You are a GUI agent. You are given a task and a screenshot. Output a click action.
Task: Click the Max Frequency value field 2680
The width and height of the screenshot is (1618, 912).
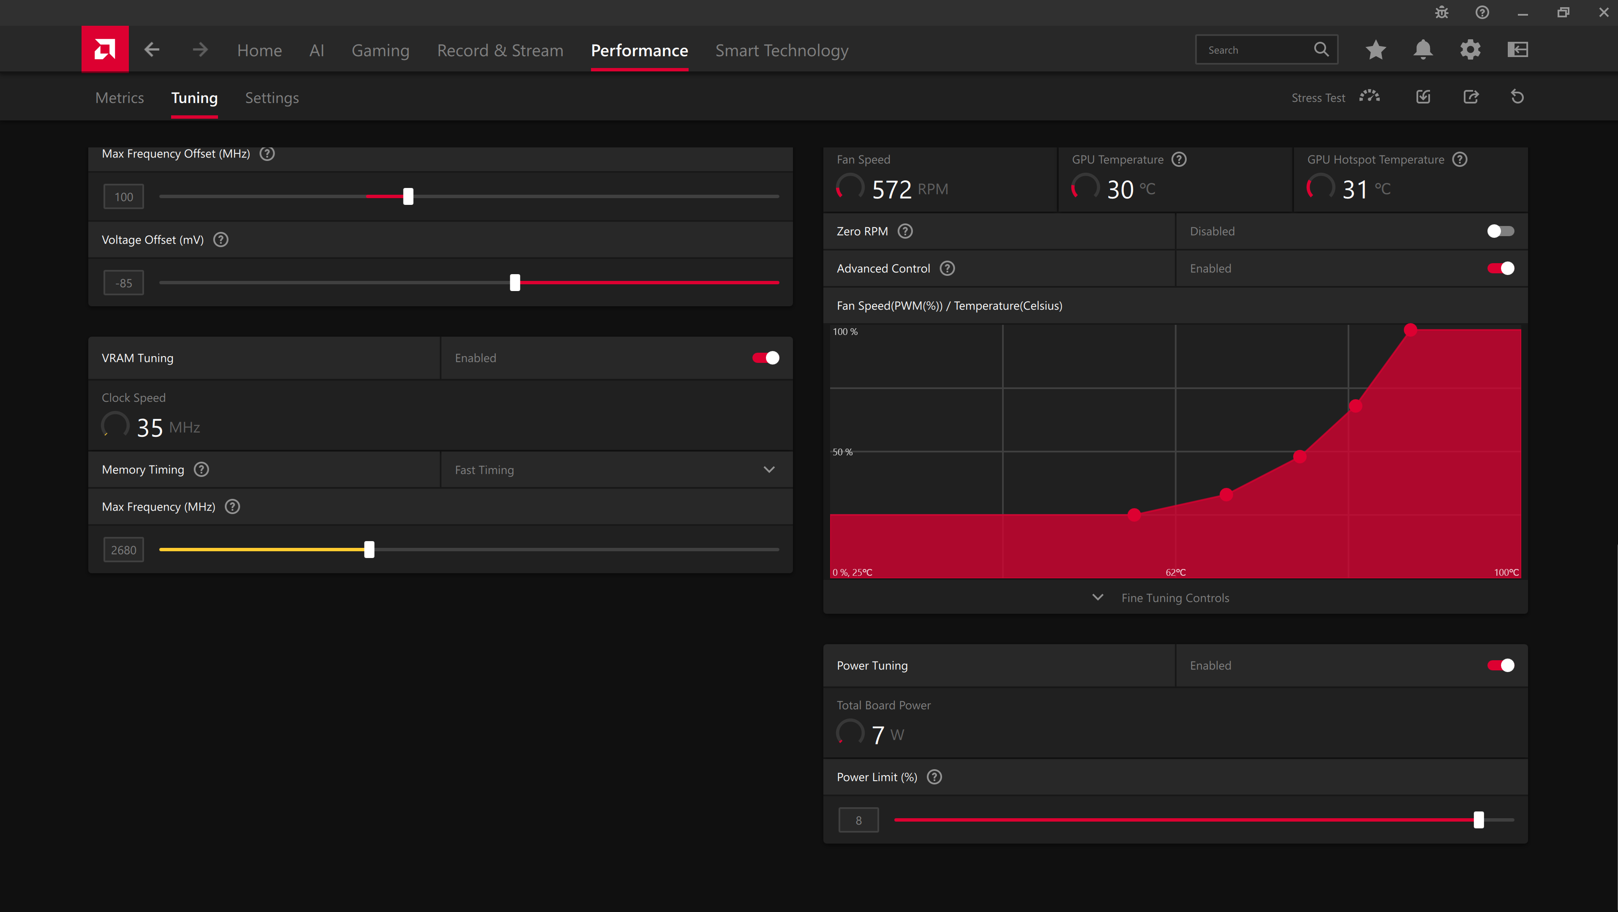click(124, 550)
